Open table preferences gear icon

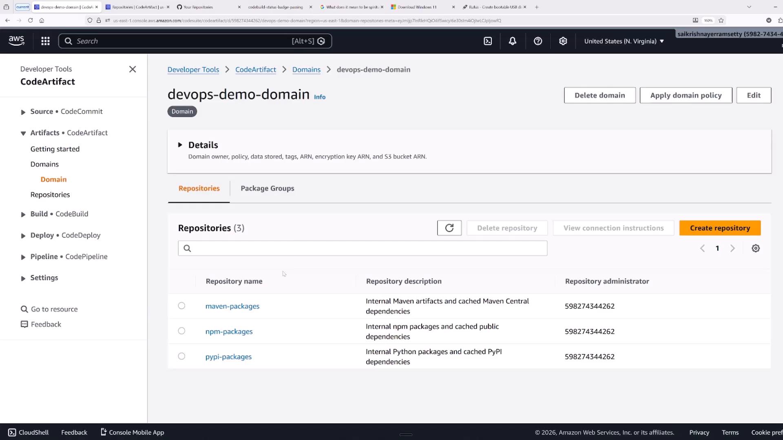756,249
